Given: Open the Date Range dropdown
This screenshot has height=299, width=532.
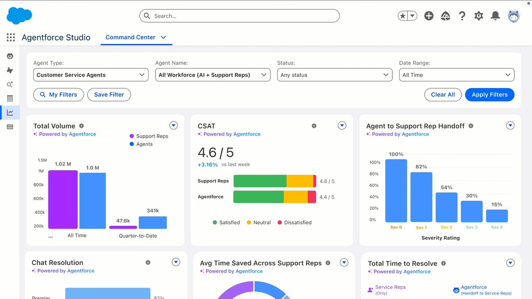Looking at the screenshot, I should tap(457, 75).
